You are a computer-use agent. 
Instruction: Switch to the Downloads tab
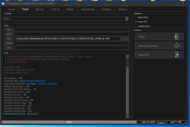[88, 9]
